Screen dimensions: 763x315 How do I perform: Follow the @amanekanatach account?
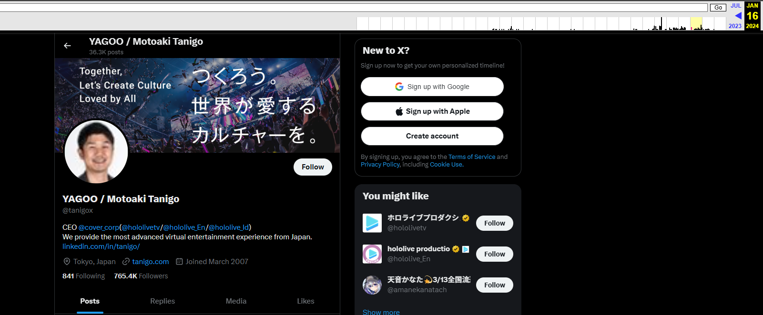point(495,285)
